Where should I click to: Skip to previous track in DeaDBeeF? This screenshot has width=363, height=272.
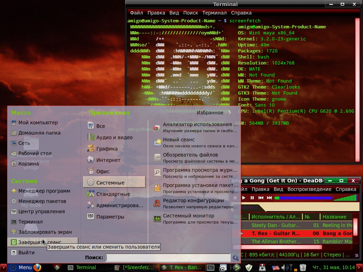[x=261, y=198]
